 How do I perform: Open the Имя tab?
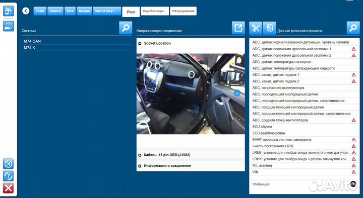pos(131,12)
